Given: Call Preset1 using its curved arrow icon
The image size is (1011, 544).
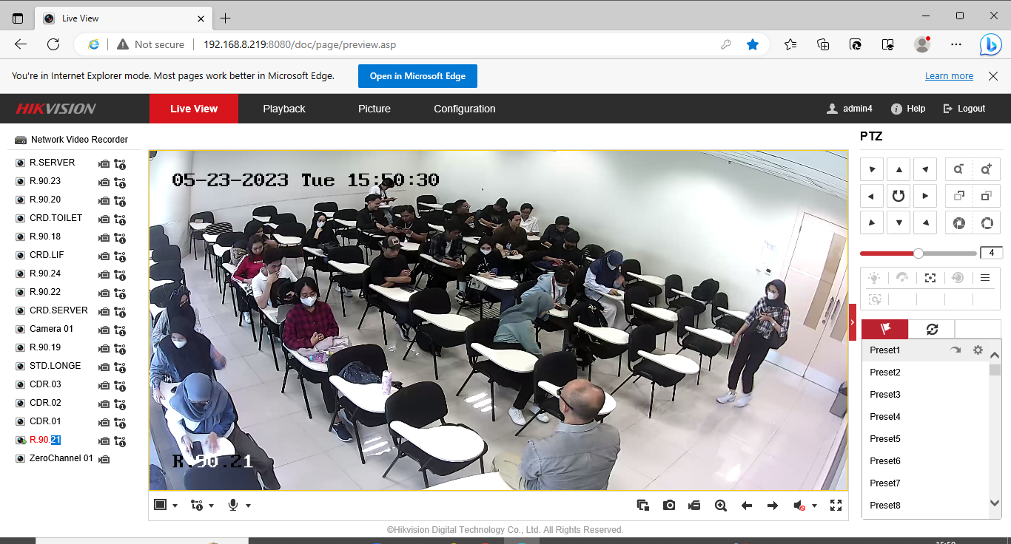Looking at the screenshot, I should [x=955, y=350].
